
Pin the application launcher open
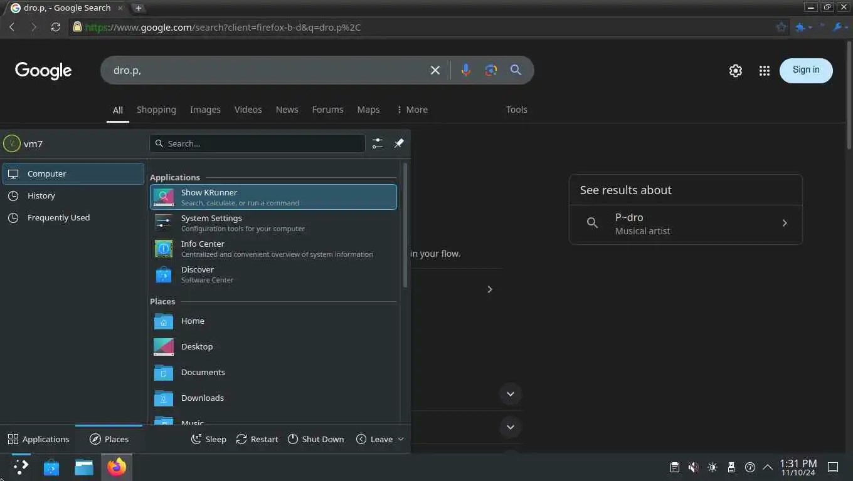[x=399, y=143]
